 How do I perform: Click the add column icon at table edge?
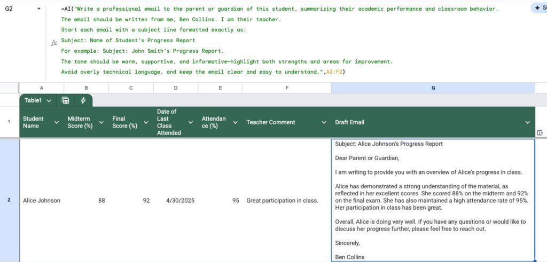(x=540, y=132)
